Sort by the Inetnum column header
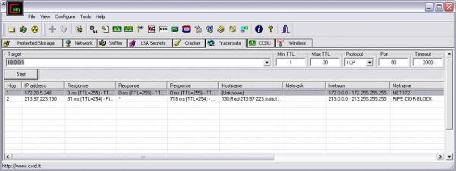 click(x=357, y=86)
